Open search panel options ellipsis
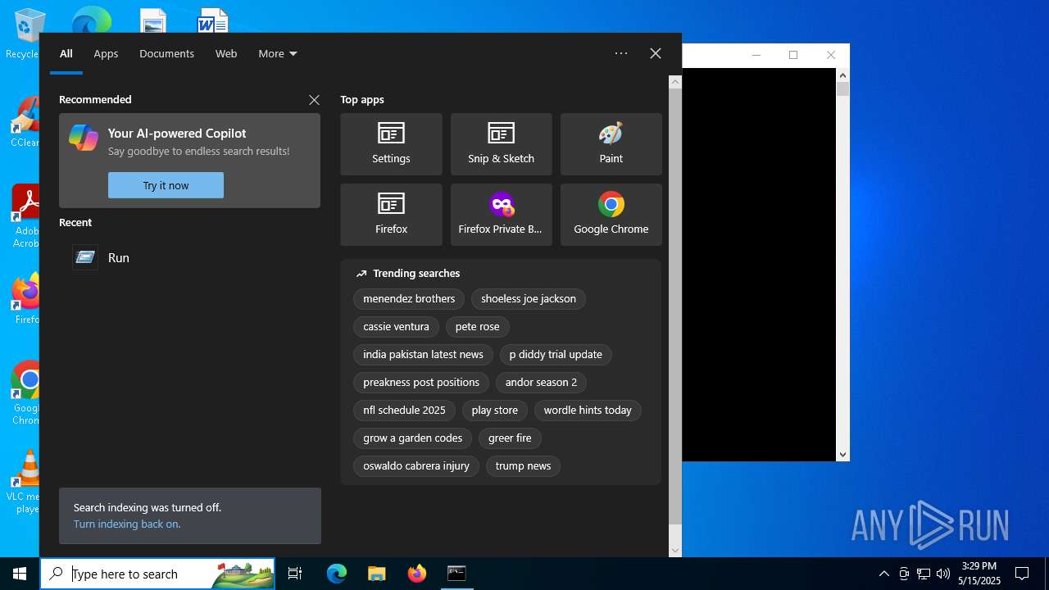Screen dimensions: 1049x590 point(621,53)
